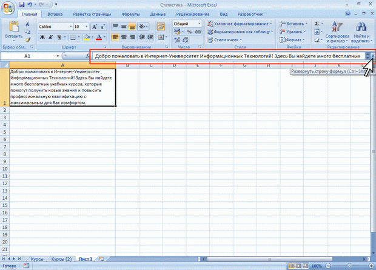
Task: Align text to middle of cell
Action: 124,26
